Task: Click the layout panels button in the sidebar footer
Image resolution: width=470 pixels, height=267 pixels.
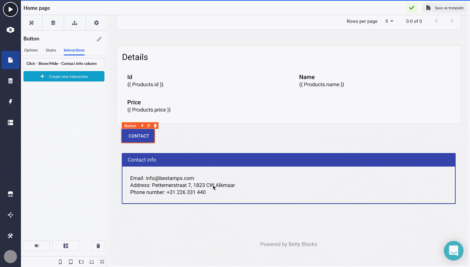Action: click(x=66, y=246)
